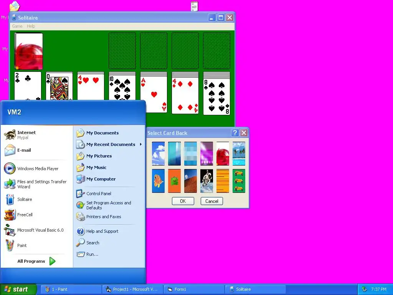Select the 10 of Spades card
Screen dimensions: 393x295
[x=122, y=88]
